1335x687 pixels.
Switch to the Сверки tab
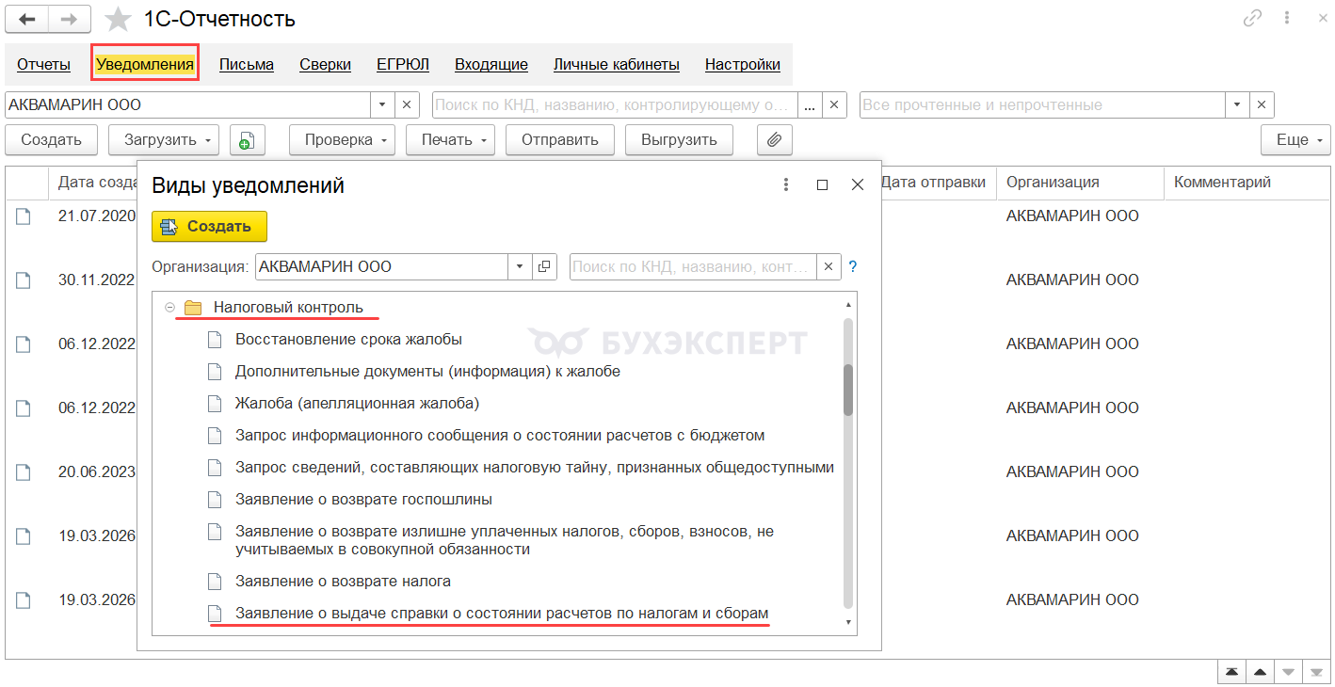coord(326,65)
